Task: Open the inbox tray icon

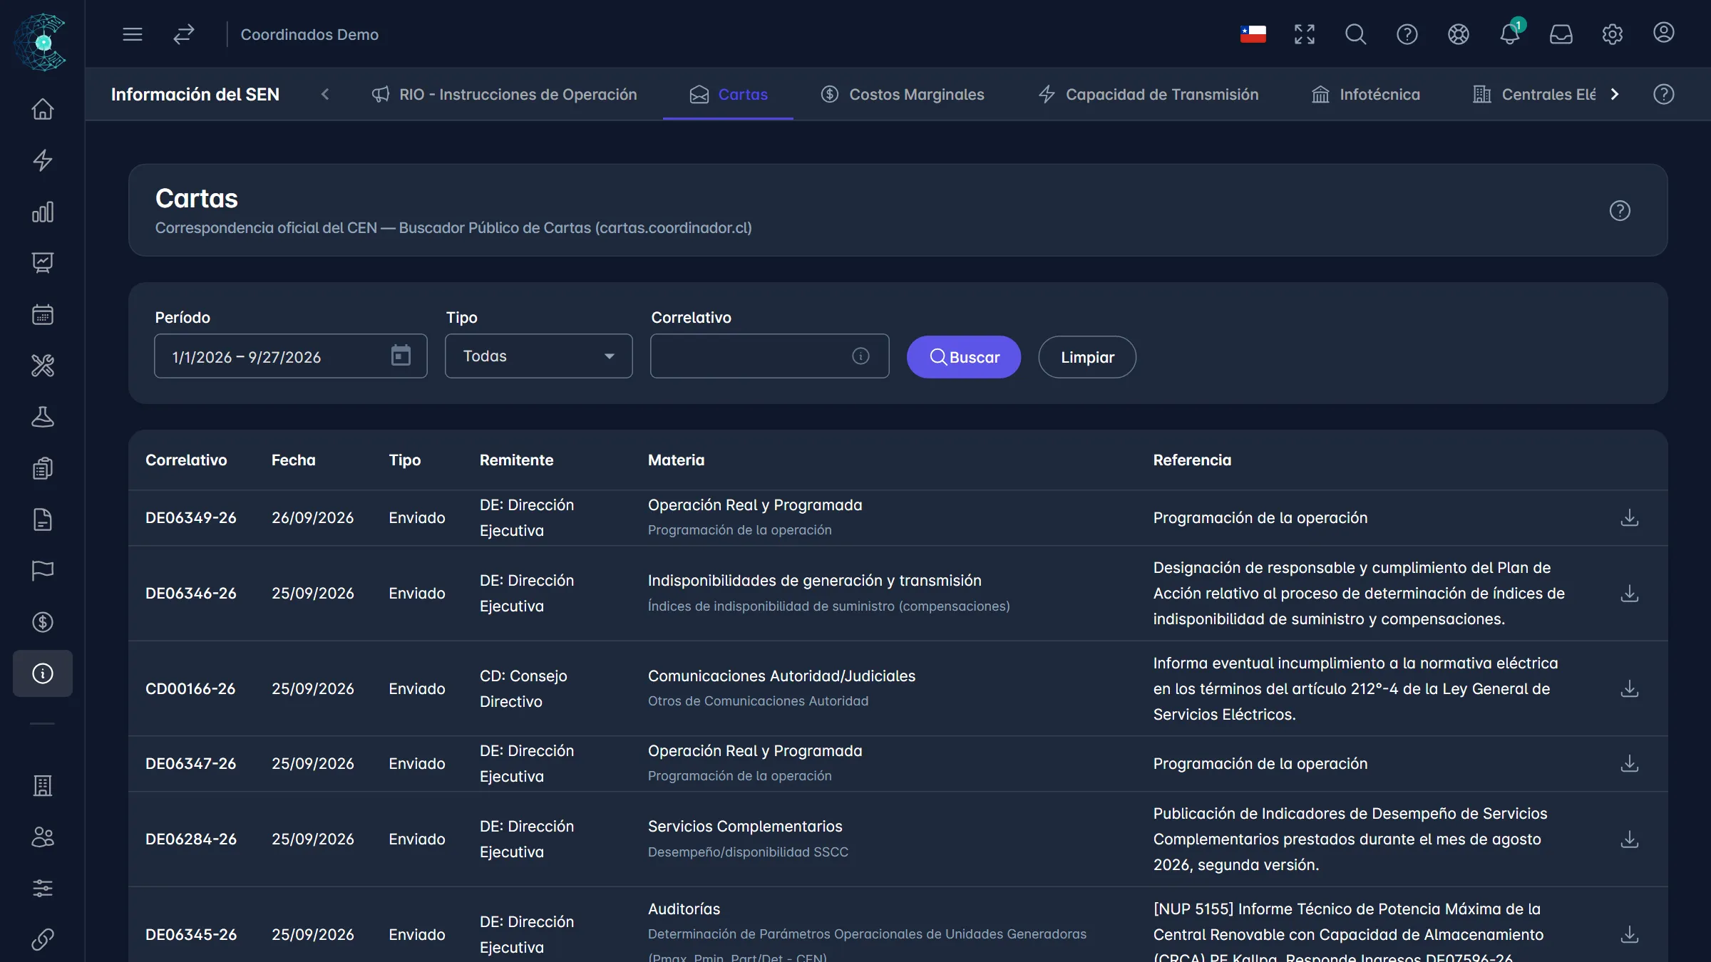Action: pyautogui.click(x=1561, y=34)
